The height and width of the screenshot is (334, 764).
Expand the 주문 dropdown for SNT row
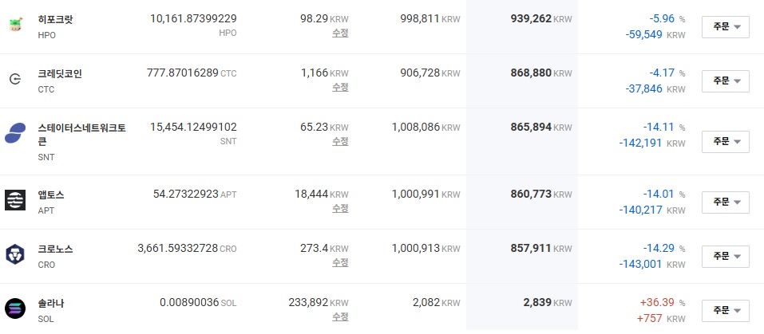point(725,141)
